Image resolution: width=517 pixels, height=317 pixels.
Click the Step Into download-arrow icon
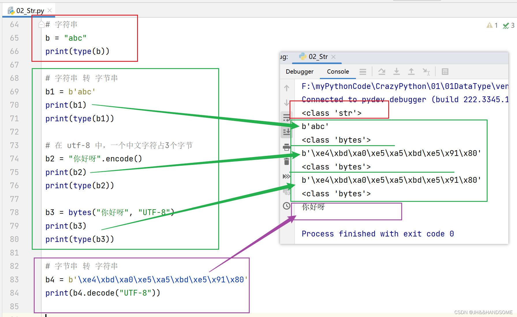tap(397, 72)
